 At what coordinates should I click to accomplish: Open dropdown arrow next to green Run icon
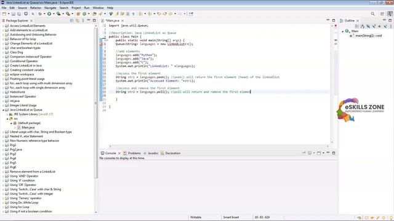[54, 14]
